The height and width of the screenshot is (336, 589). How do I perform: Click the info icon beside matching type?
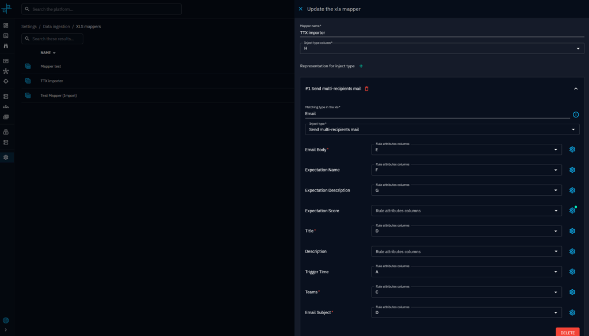tap(576, 114)
